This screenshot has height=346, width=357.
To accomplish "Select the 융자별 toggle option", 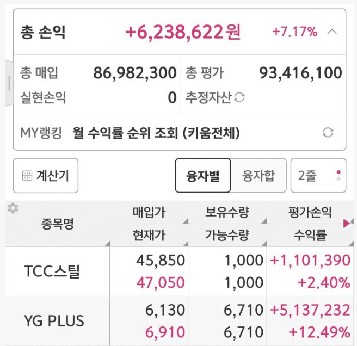I will (203, 176).
